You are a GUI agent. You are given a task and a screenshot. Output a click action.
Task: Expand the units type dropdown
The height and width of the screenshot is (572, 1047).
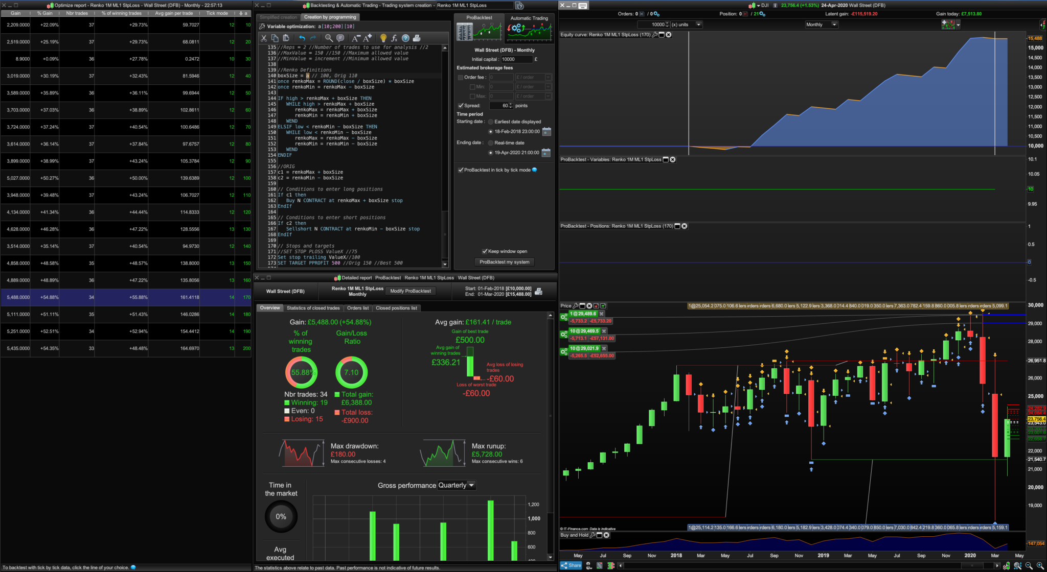699,25
